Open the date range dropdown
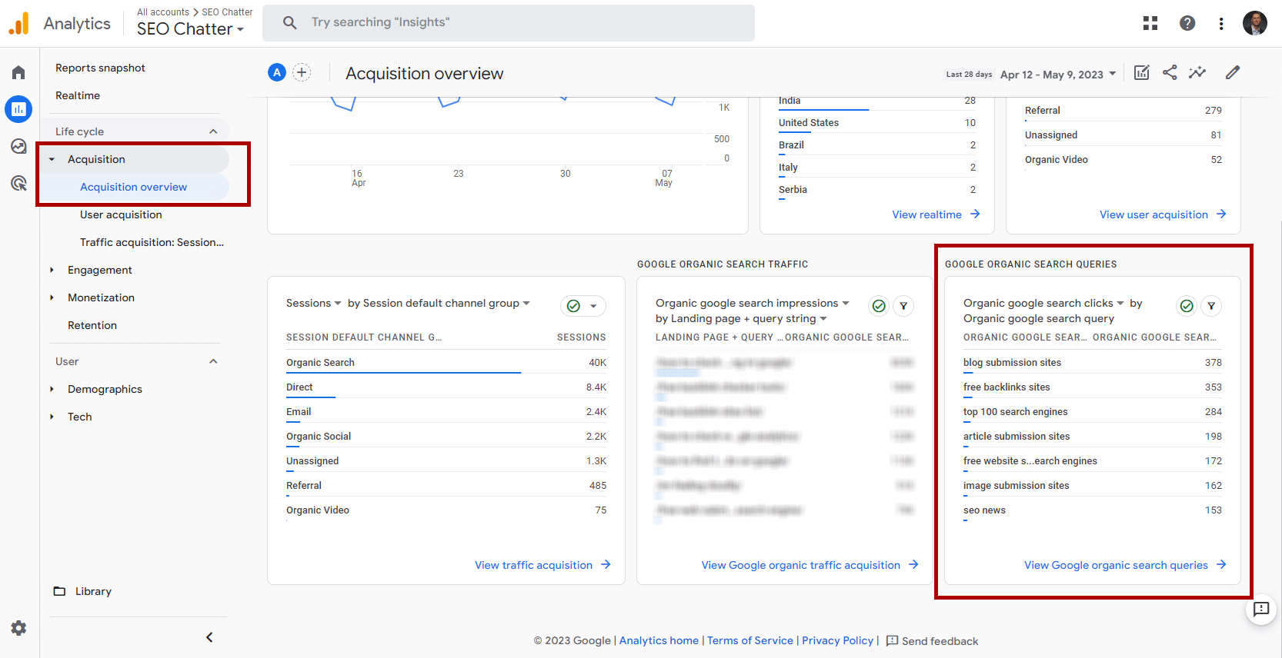The width and height of the screenshot is (1282, 658). click(1058, 75)
